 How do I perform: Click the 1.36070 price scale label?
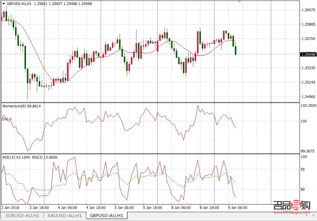[x=308, y=10]
